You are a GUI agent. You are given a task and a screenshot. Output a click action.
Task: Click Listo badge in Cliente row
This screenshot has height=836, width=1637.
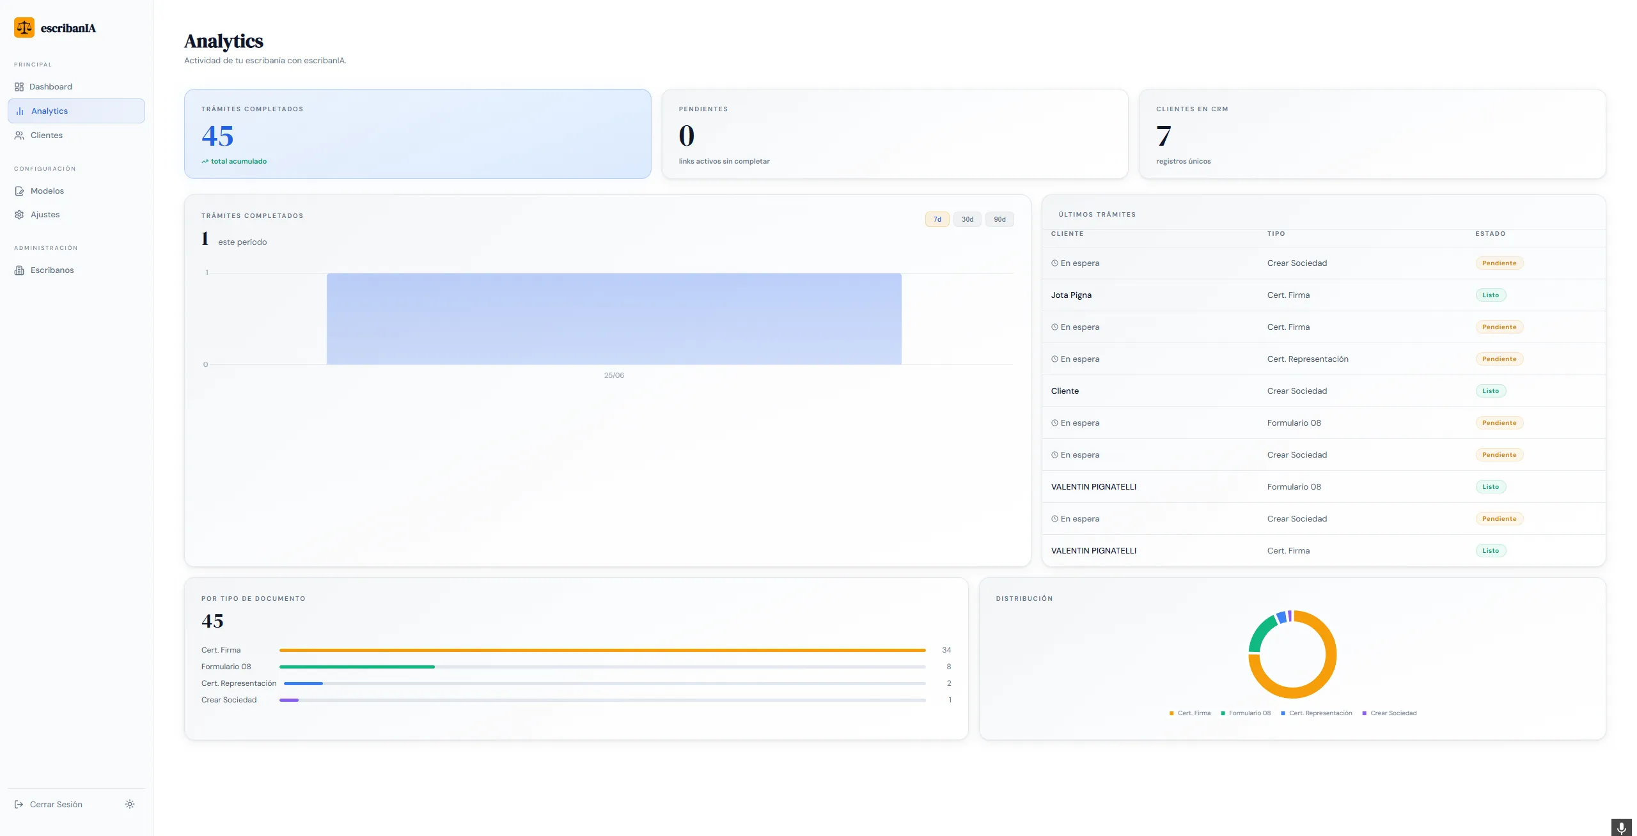[x=1491, y=391]
